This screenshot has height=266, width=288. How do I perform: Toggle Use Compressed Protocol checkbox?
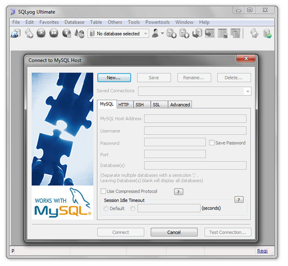point(103,191)
